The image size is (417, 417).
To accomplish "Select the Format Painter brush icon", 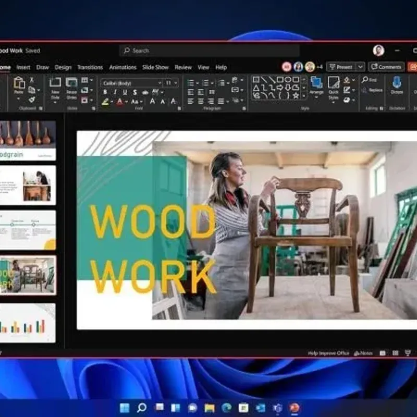I will pyautogui.click(x=32, y=100).
